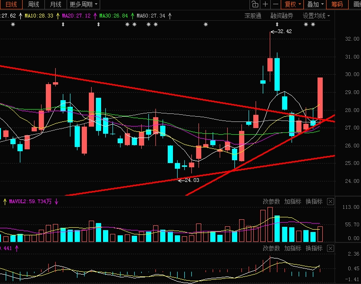Click the MAVOL2:59.734万 volume label
The image size is (361, 284).
[x=30, y=202]
